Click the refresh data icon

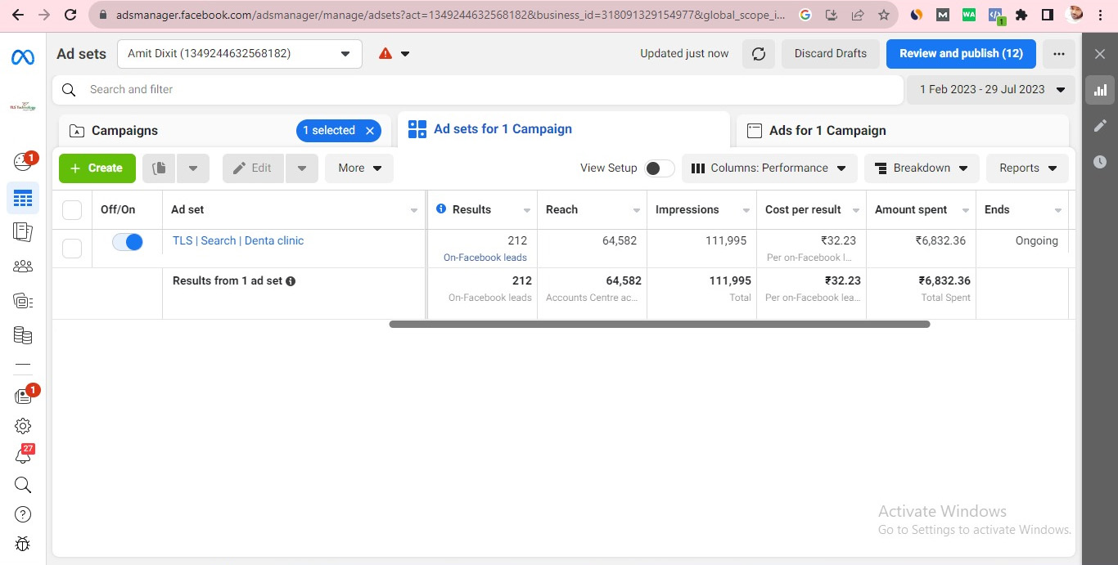coord(759,54)
